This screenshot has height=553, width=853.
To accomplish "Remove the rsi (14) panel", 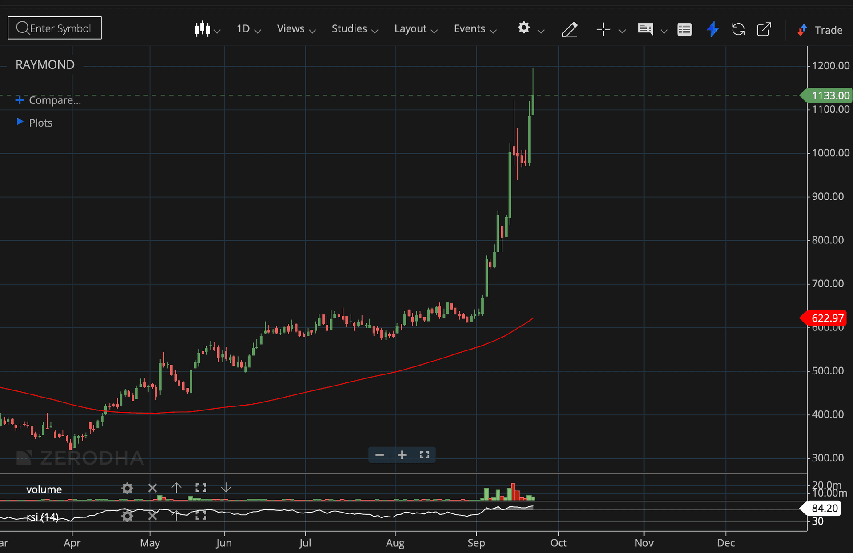I will point(152,516).
